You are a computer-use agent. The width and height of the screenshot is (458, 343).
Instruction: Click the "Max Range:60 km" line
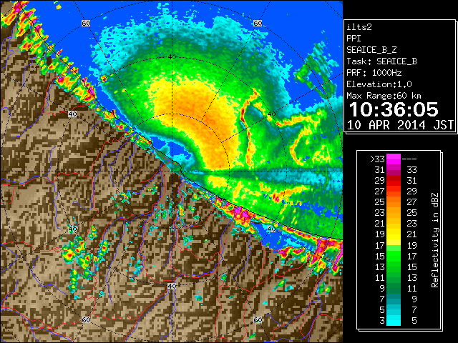tap(384, 96)
